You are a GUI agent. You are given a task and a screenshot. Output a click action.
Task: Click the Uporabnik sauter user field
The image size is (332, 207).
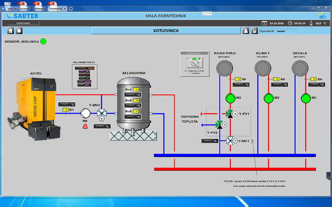coord(279,31)
